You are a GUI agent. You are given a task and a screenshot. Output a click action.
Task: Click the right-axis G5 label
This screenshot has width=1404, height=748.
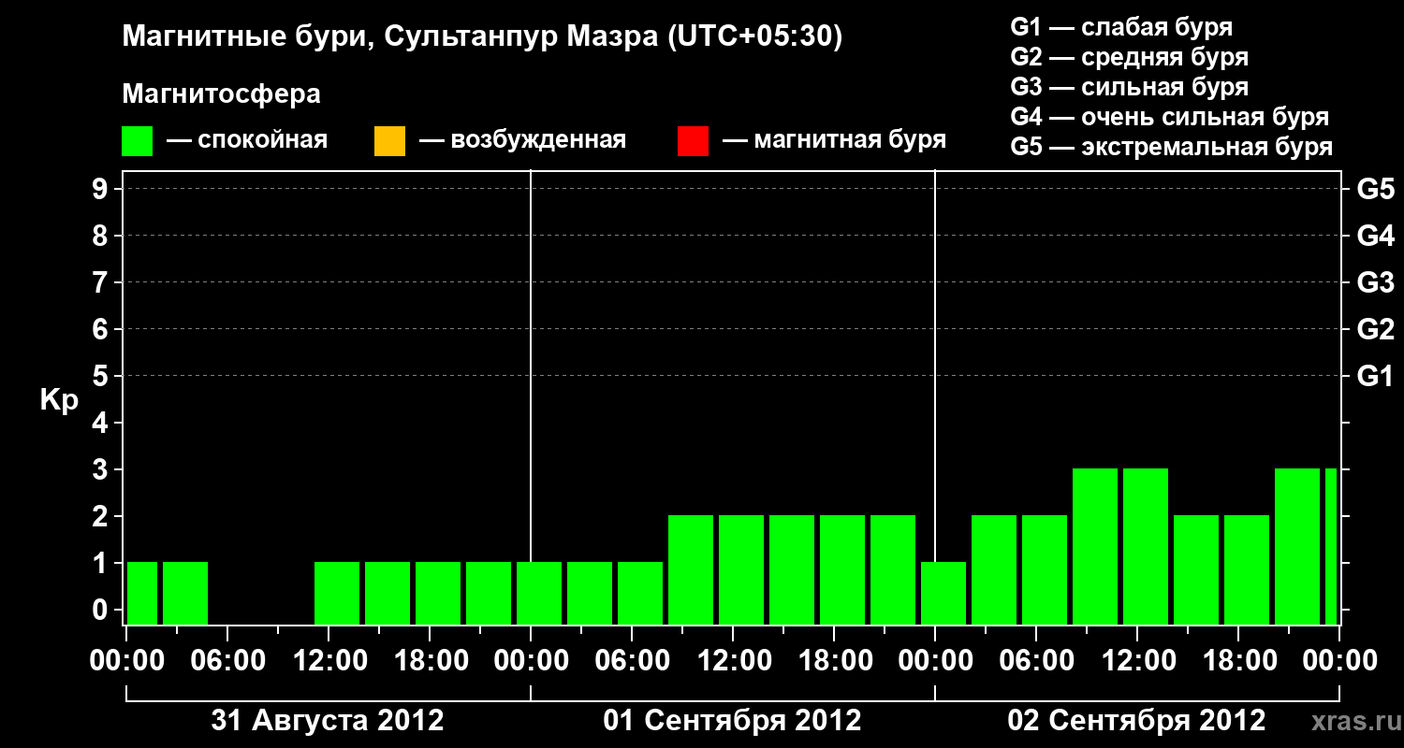coord(1376,190)
